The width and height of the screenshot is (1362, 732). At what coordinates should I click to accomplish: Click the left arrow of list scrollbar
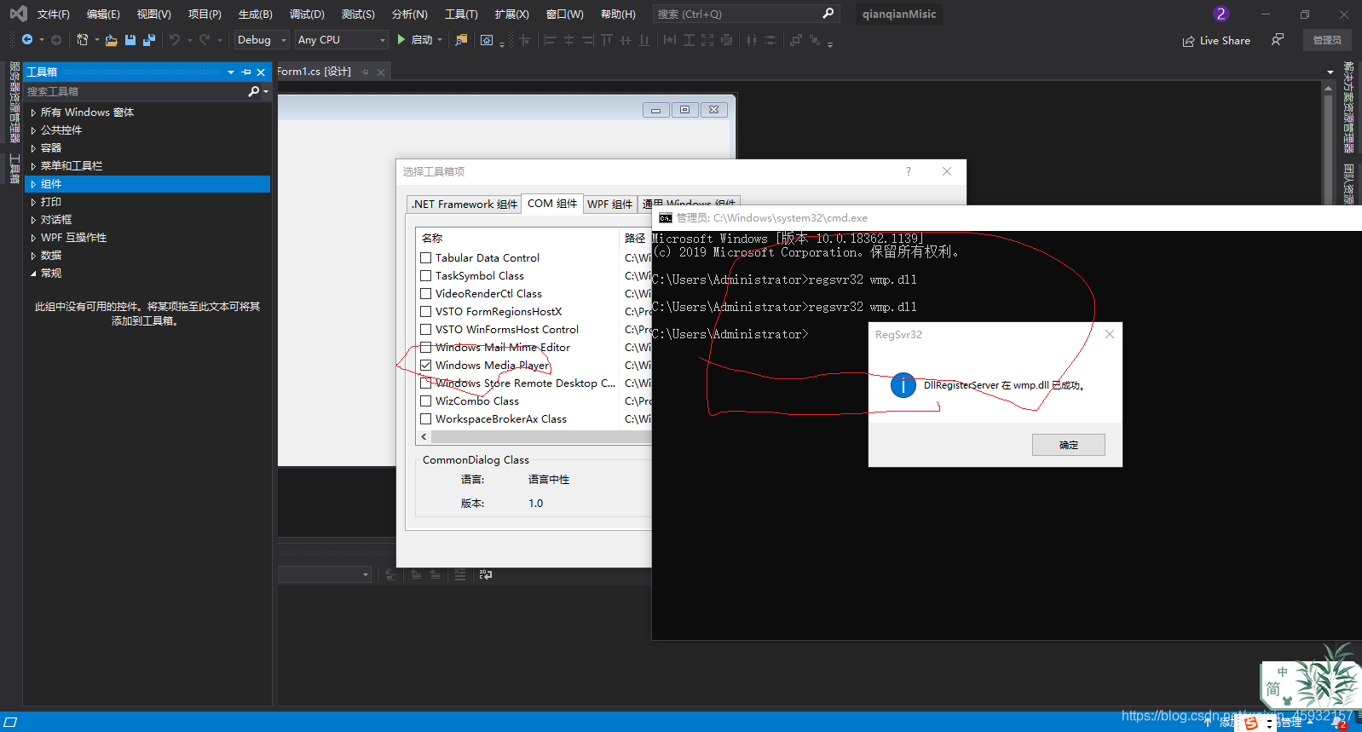coord(424,437)
